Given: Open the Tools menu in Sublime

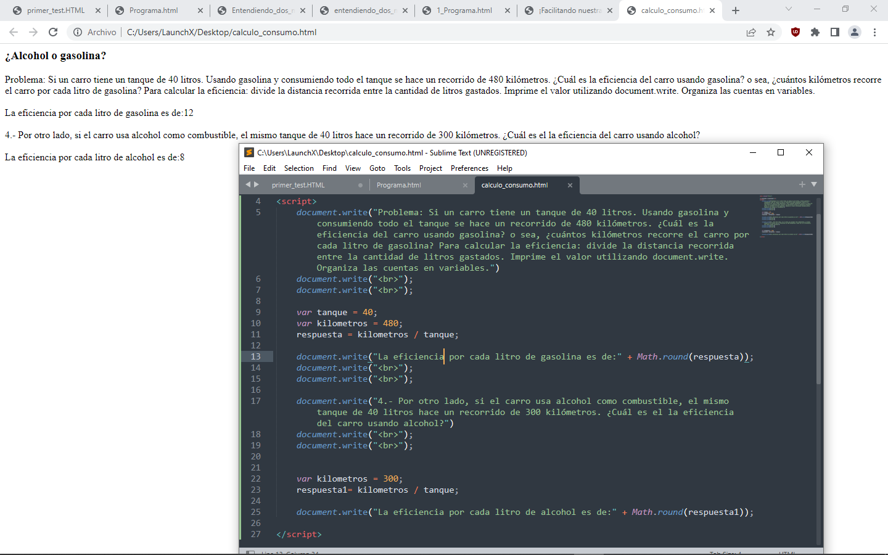Looking at the screenshot, I should (x=403, y=168).
